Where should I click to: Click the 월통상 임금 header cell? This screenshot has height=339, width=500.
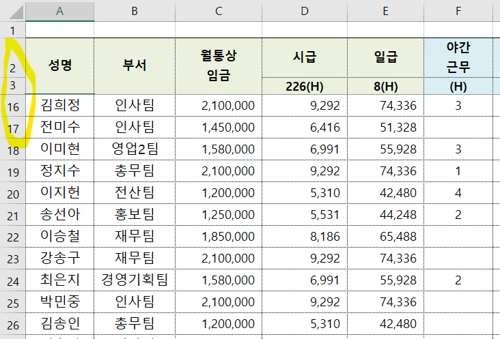219,66
